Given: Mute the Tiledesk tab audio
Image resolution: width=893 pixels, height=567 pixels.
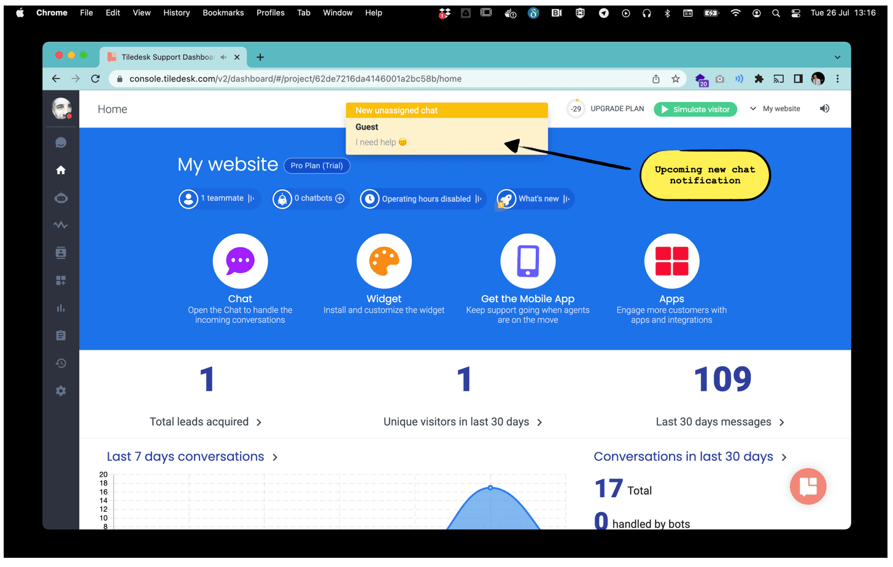Looking at the screenshot, I should 223,57.
